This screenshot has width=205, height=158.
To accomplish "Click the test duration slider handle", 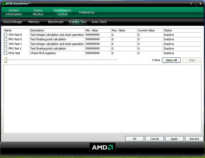I will click(x=5, y=60).
